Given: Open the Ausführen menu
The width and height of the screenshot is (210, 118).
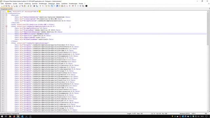Looking at the screenshot, I should pyautogui.click(x=64, y=4).
